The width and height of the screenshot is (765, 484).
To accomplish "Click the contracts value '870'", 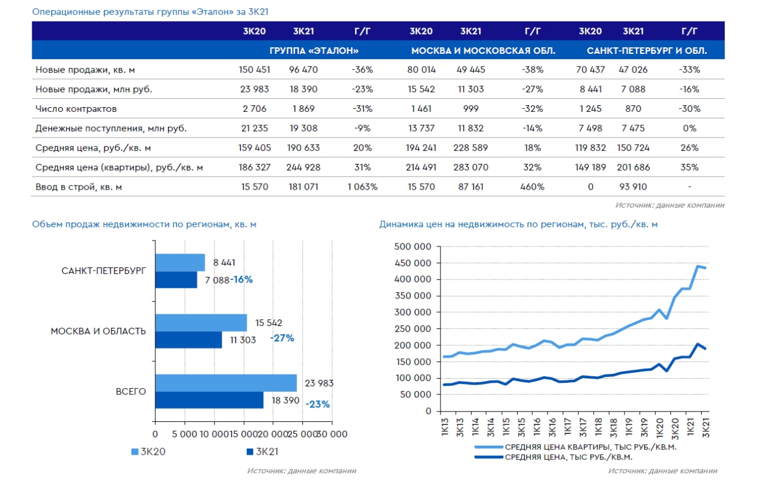I will 633,109.
